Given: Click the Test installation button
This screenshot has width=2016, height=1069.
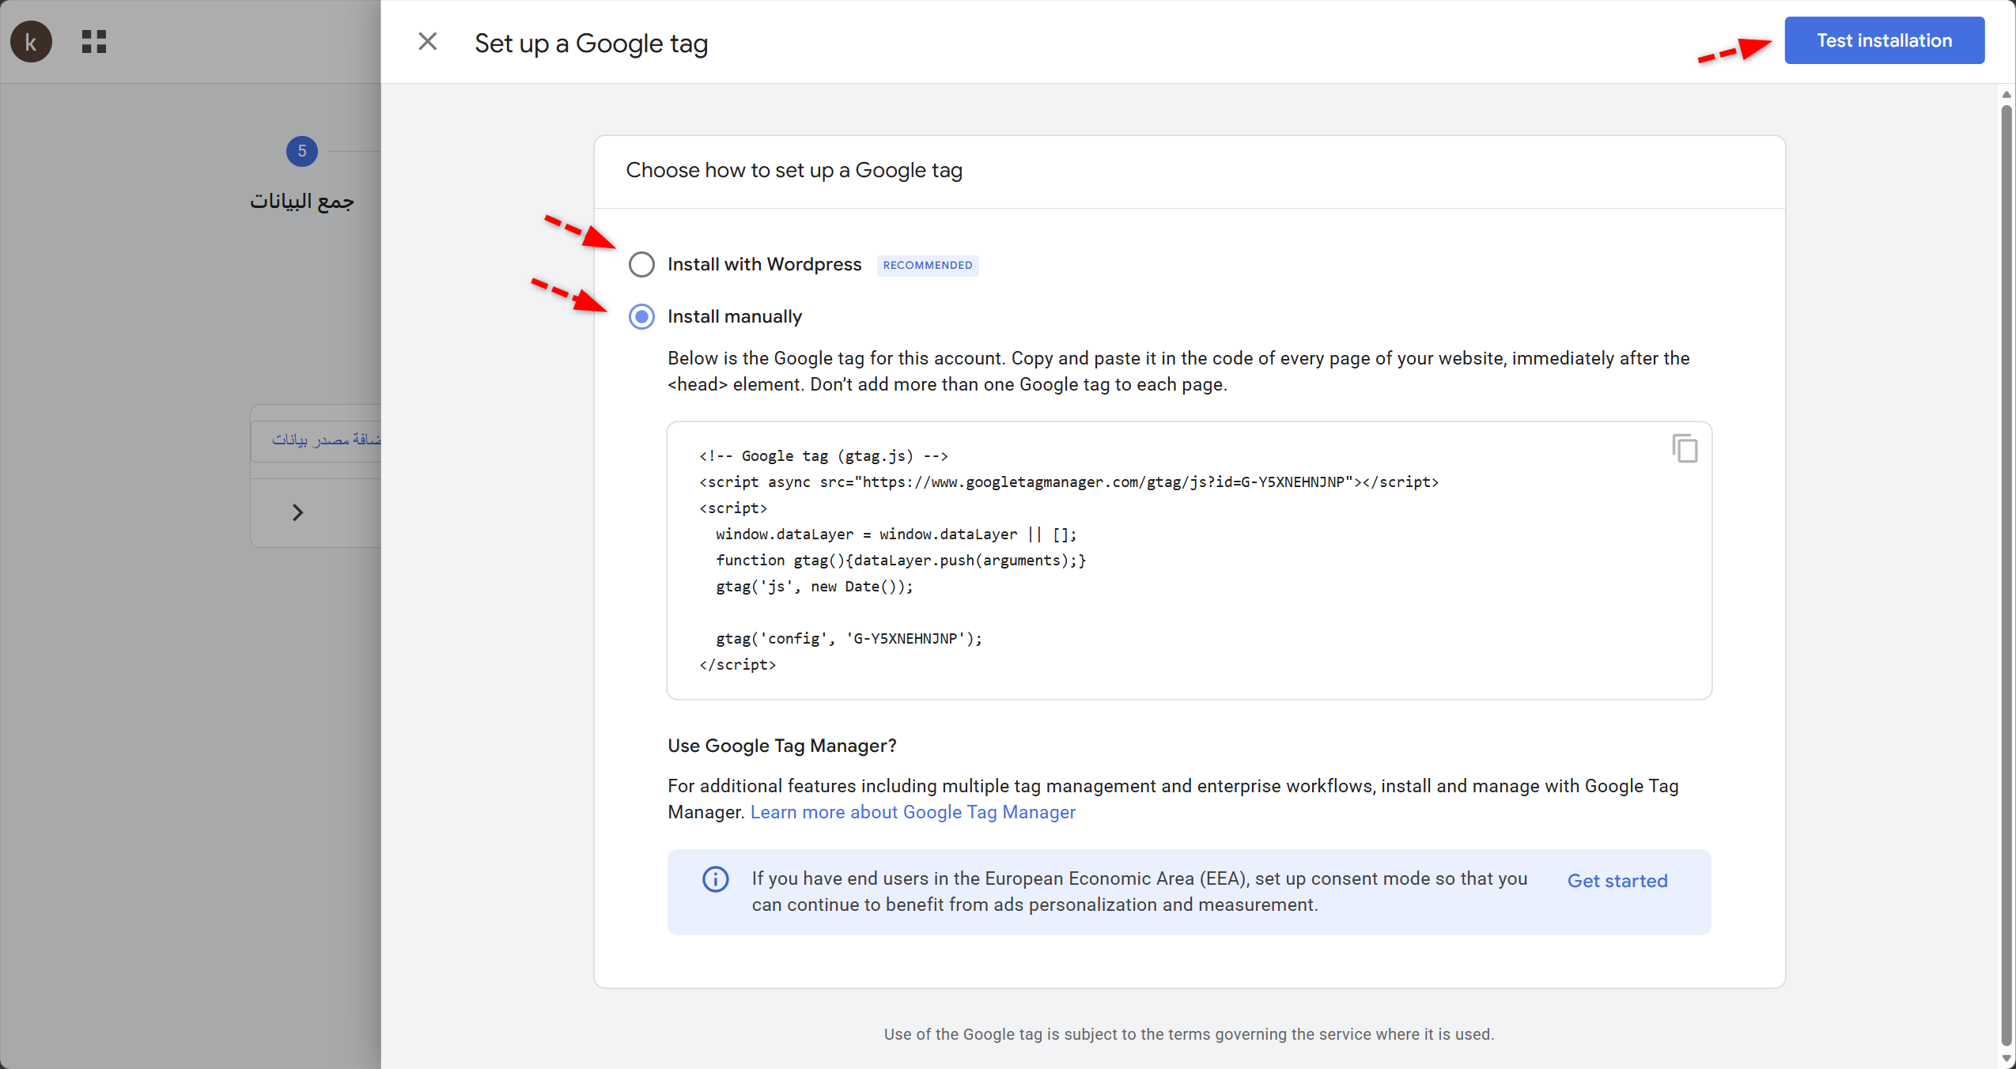Looking at the screenshot, I should [1884, 40].
